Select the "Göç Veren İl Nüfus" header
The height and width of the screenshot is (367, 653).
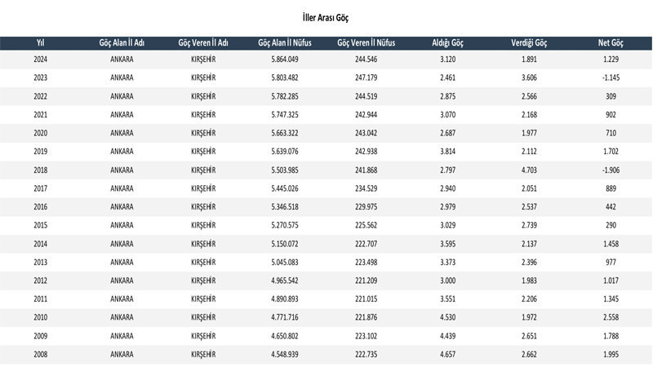tap(366, 42)
